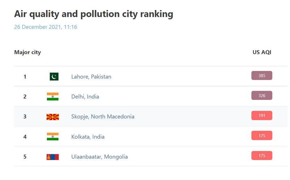Click the 26 December 2021 timestamp
The height and width of the screenshot is (180, 290).
coord(46,27)
